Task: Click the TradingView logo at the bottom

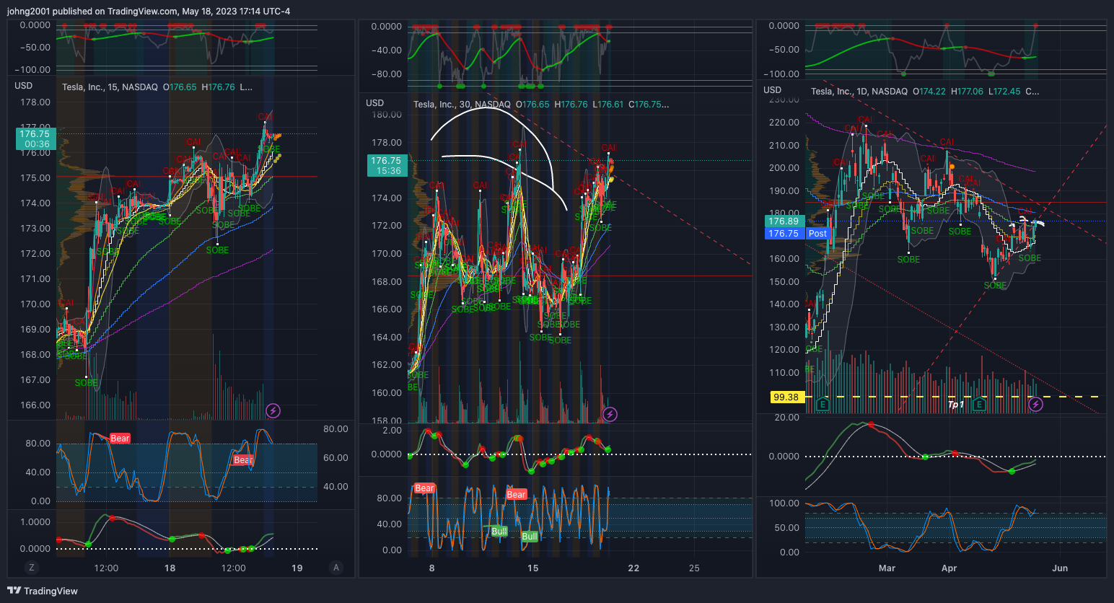Action: point(43,591)
